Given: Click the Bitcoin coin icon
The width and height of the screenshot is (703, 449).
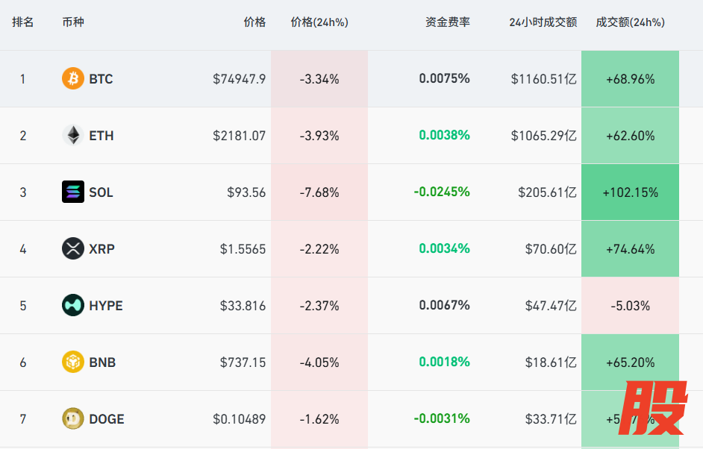Looking at the screenshot, I should 73,78.
